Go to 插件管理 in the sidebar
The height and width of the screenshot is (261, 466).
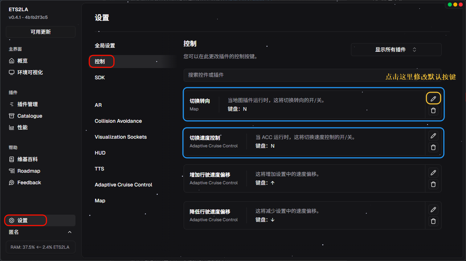[28, 104]
